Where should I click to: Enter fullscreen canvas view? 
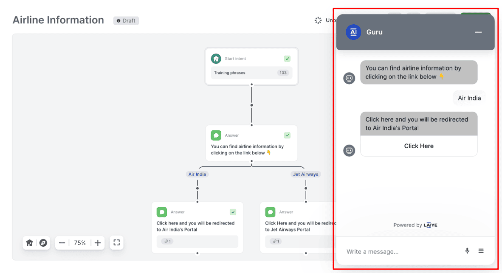point(117,242)
